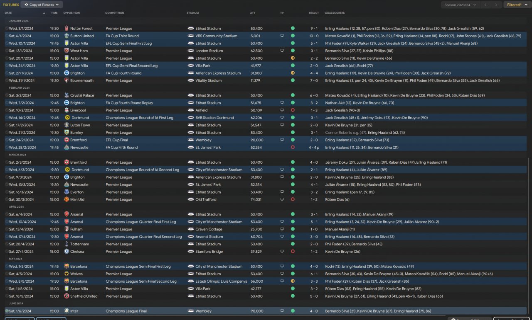Sort by the Stadium column header

click(x=193, y=13)
